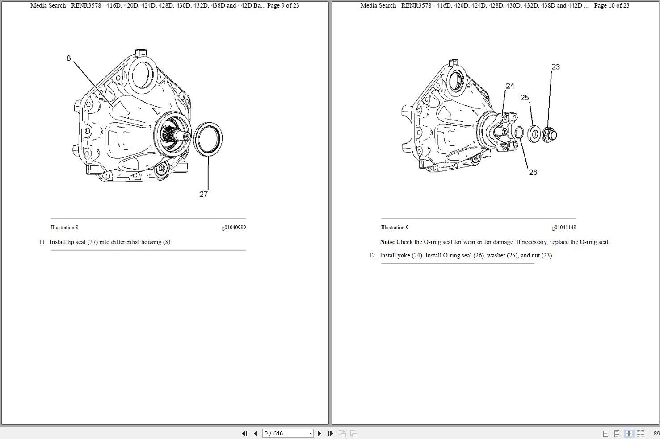660x439 pixels.
Task: Select single page view mode
Action: tap(606, 433)
